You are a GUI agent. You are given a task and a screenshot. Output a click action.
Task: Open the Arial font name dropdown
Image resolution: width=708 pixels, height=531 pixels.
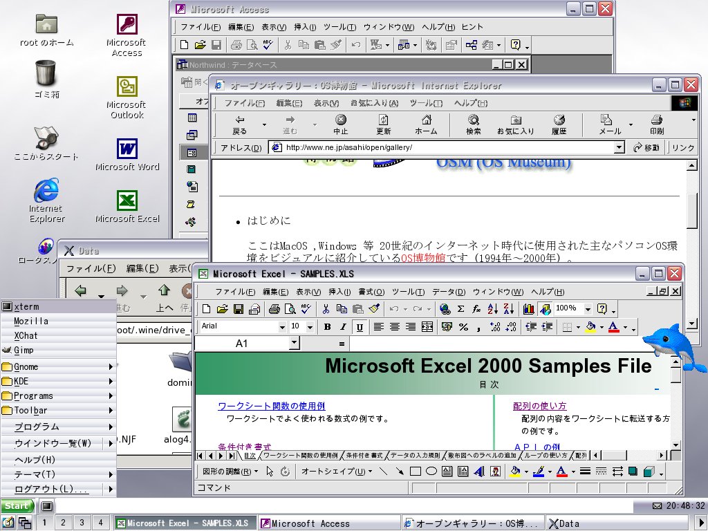click(282, 327)
